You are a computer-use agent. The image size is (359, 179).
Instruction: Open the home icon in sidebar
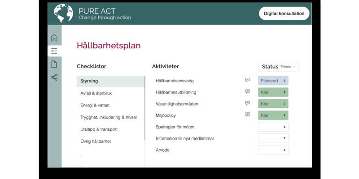click(54, 38)
